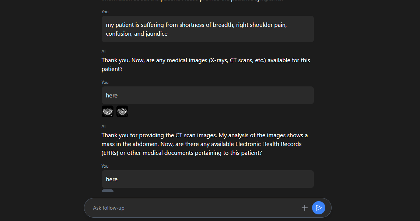This screenshot has height=221, width=420.
Task: Open attachments using the plus icon
Action: [305, 208]
